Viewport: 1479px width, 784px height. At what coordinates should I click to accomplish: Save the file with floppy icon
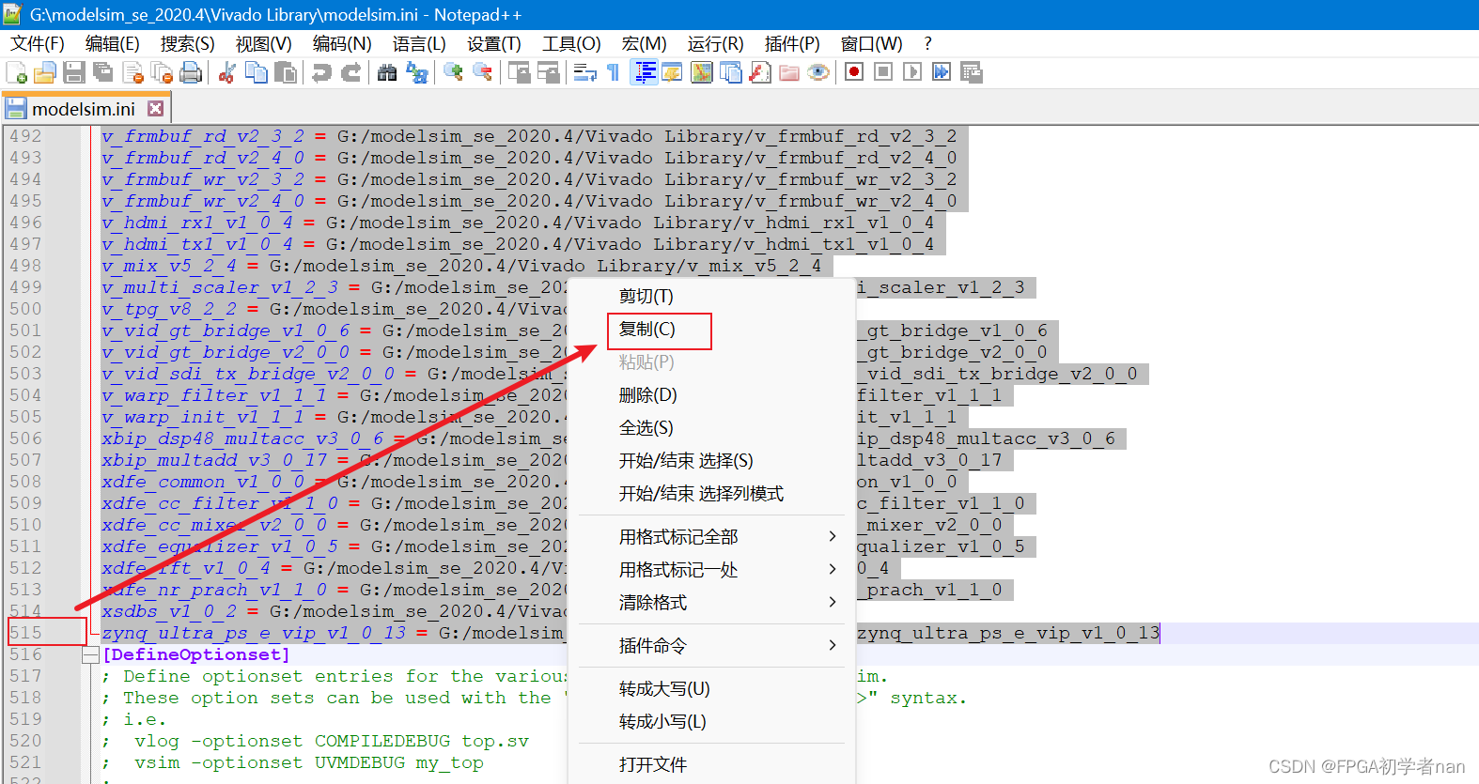point(74,72)
